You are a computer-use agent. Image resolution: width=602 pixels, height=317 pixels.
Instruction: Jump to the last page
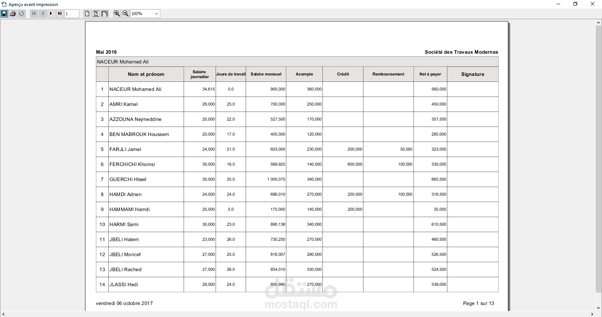pos(60,14)
